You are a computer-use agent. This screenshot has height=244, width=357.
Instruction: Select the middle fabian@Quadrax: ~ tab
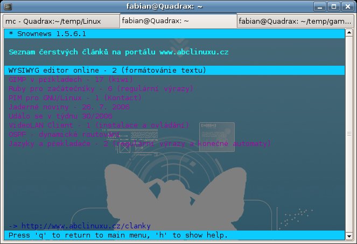(x=178, y=21)
